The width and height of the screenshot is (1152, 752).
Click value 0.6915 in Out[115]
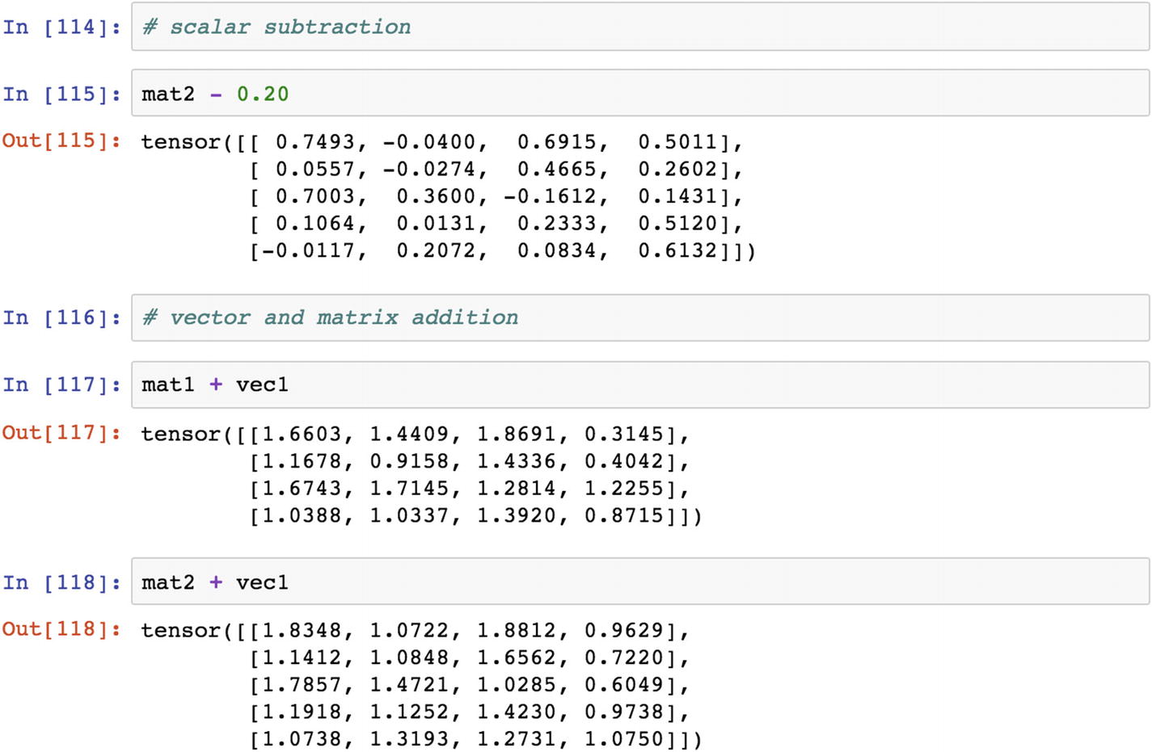pyautogui.click(x=556, y=142)
